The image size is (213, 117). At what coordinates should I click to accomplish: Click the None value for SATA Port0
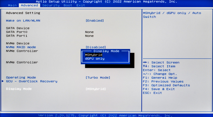click(89, 32)
